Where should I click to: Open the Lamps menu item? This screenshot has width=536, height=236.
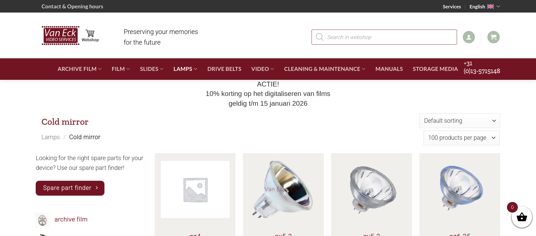[x=185, y=69]
